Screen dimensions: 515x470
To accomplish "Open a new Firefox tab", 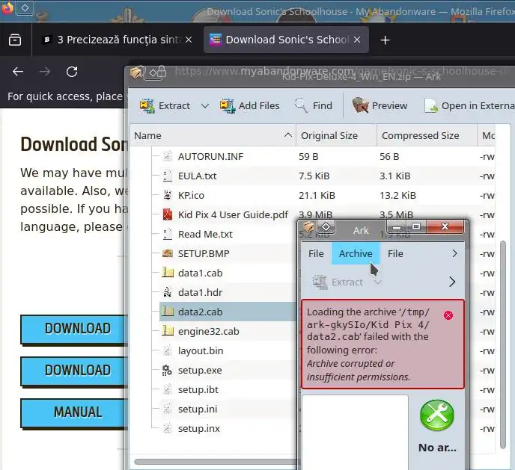I will pyautogui.click(x=385, y=40).
